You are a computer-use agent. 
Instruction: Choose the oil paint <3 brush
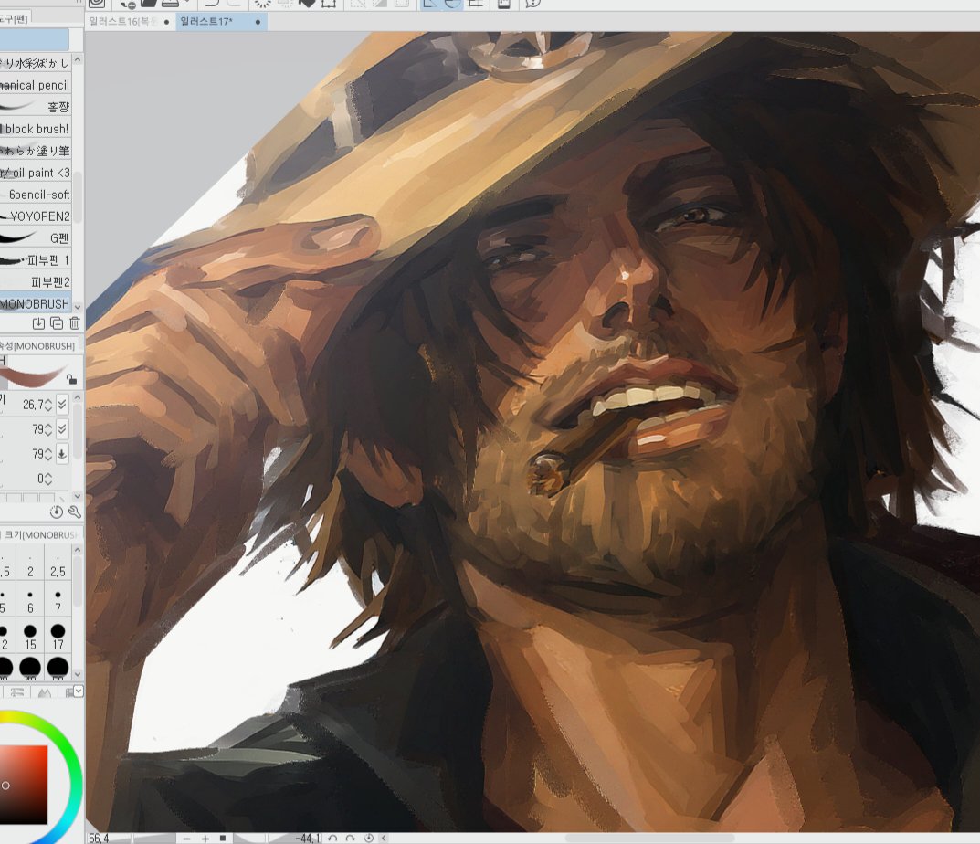point(36,173)
